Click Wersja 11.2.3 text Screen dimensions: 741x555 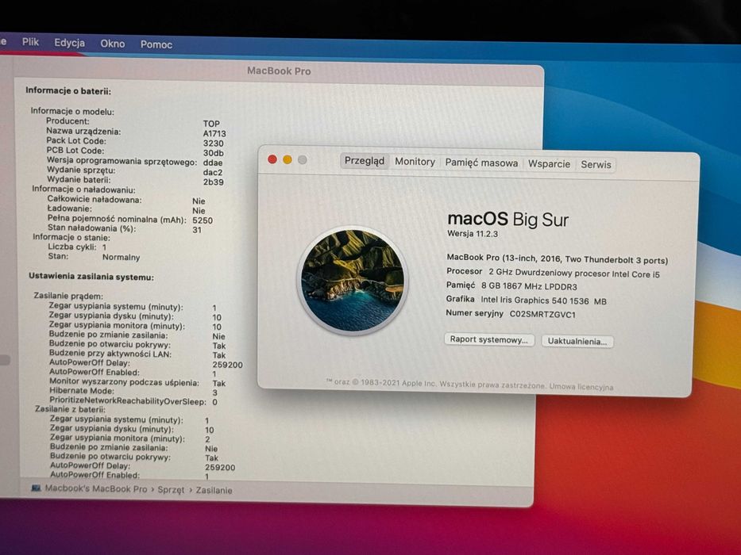tap(473, 234)
